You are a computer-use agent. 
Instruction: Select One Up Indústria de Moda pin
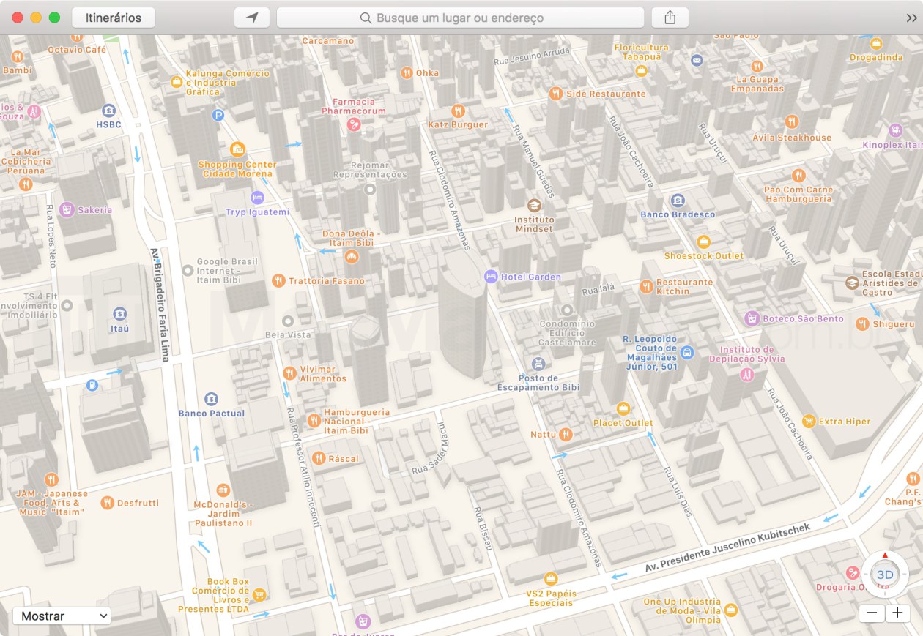click(731, 610)
